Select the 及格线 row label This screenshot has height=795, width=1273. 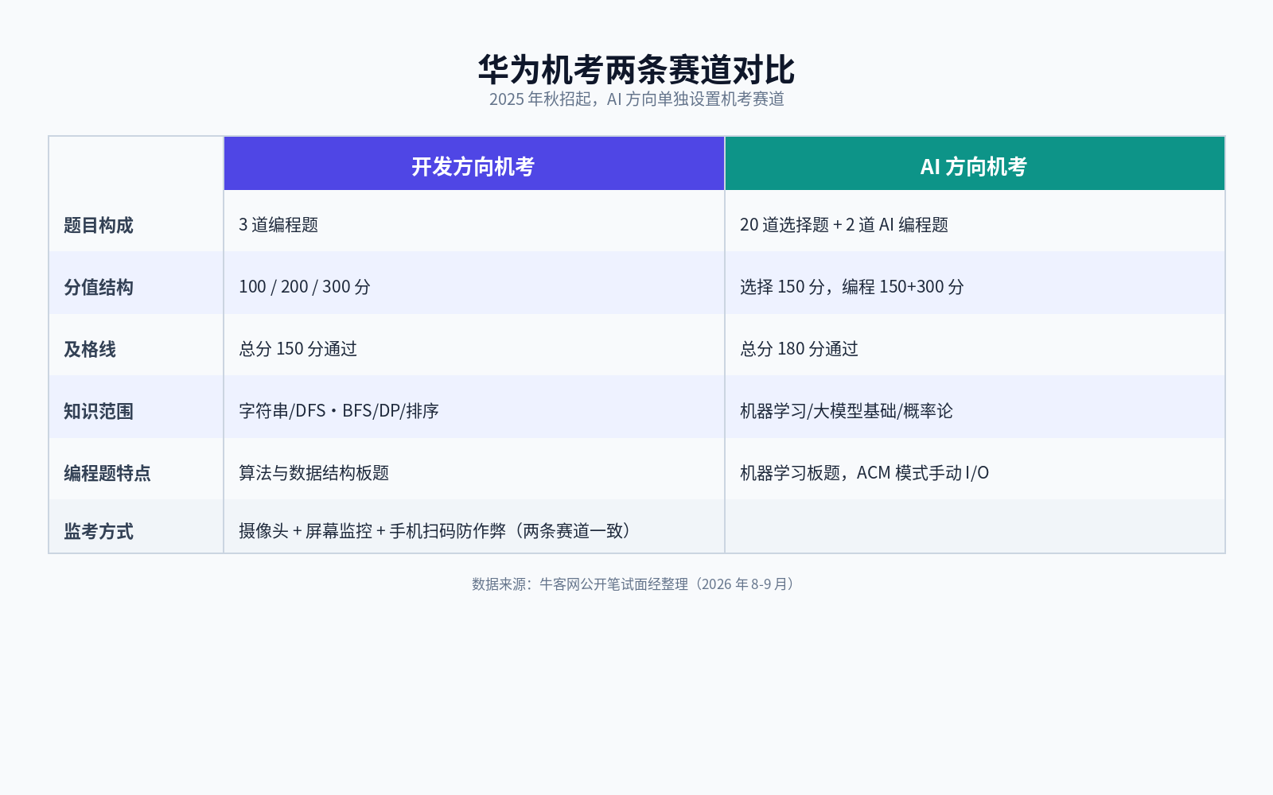(90, 349)
